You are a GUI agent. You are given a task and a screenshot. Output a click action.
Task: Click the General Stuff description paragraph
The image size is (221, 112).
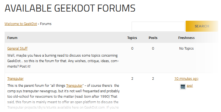pyautogui.click(x=63, y=61)
